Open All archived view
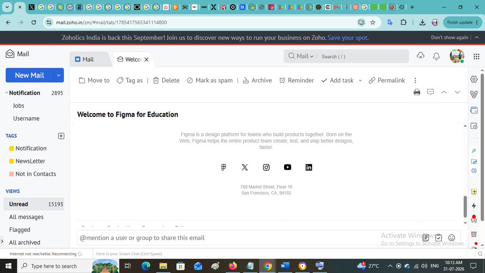485x273 pixels. tap(25, 243)
